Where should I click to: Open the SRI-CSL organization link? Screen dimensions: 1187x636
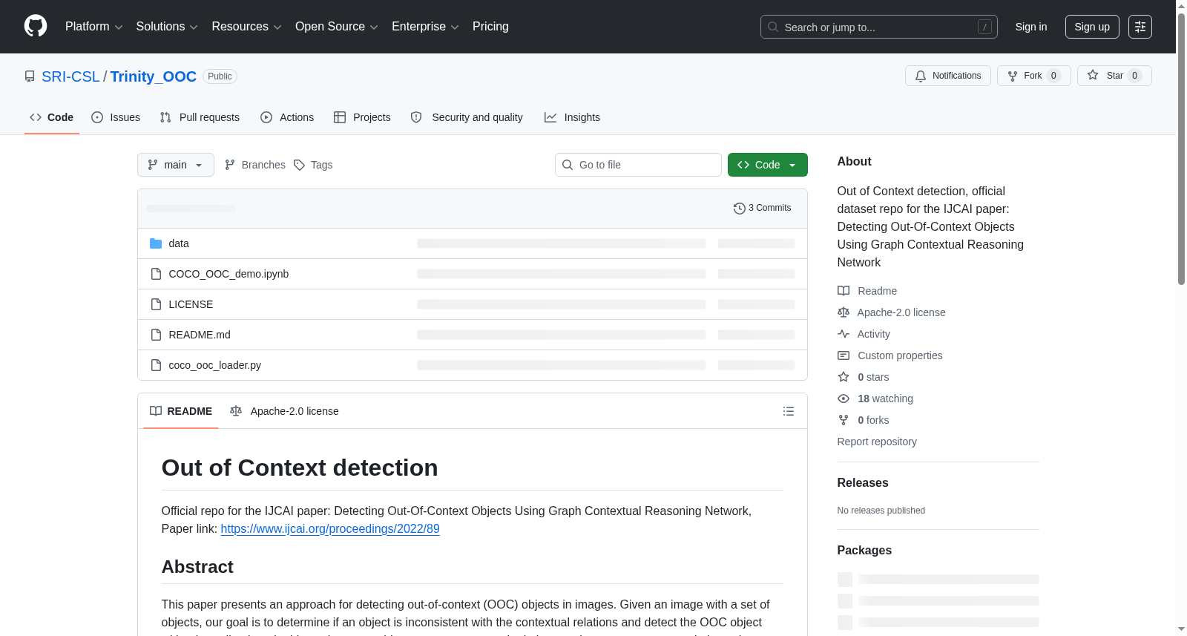click(70, 76)
